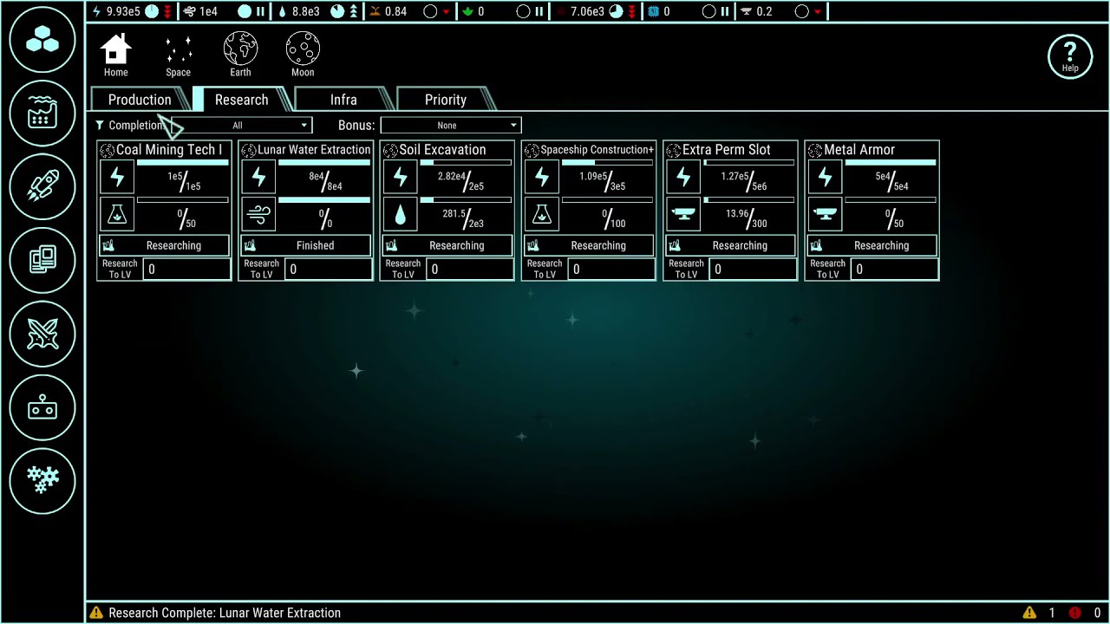Toggle the energy 9.93e5 pie indicator

tap(152, 11)
